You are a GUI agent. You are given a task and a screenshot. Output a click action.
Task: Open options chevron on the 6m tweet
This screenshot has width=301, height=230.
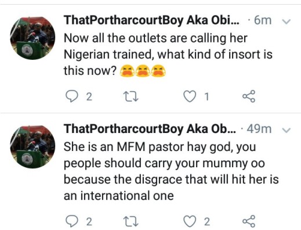(287, 21)
